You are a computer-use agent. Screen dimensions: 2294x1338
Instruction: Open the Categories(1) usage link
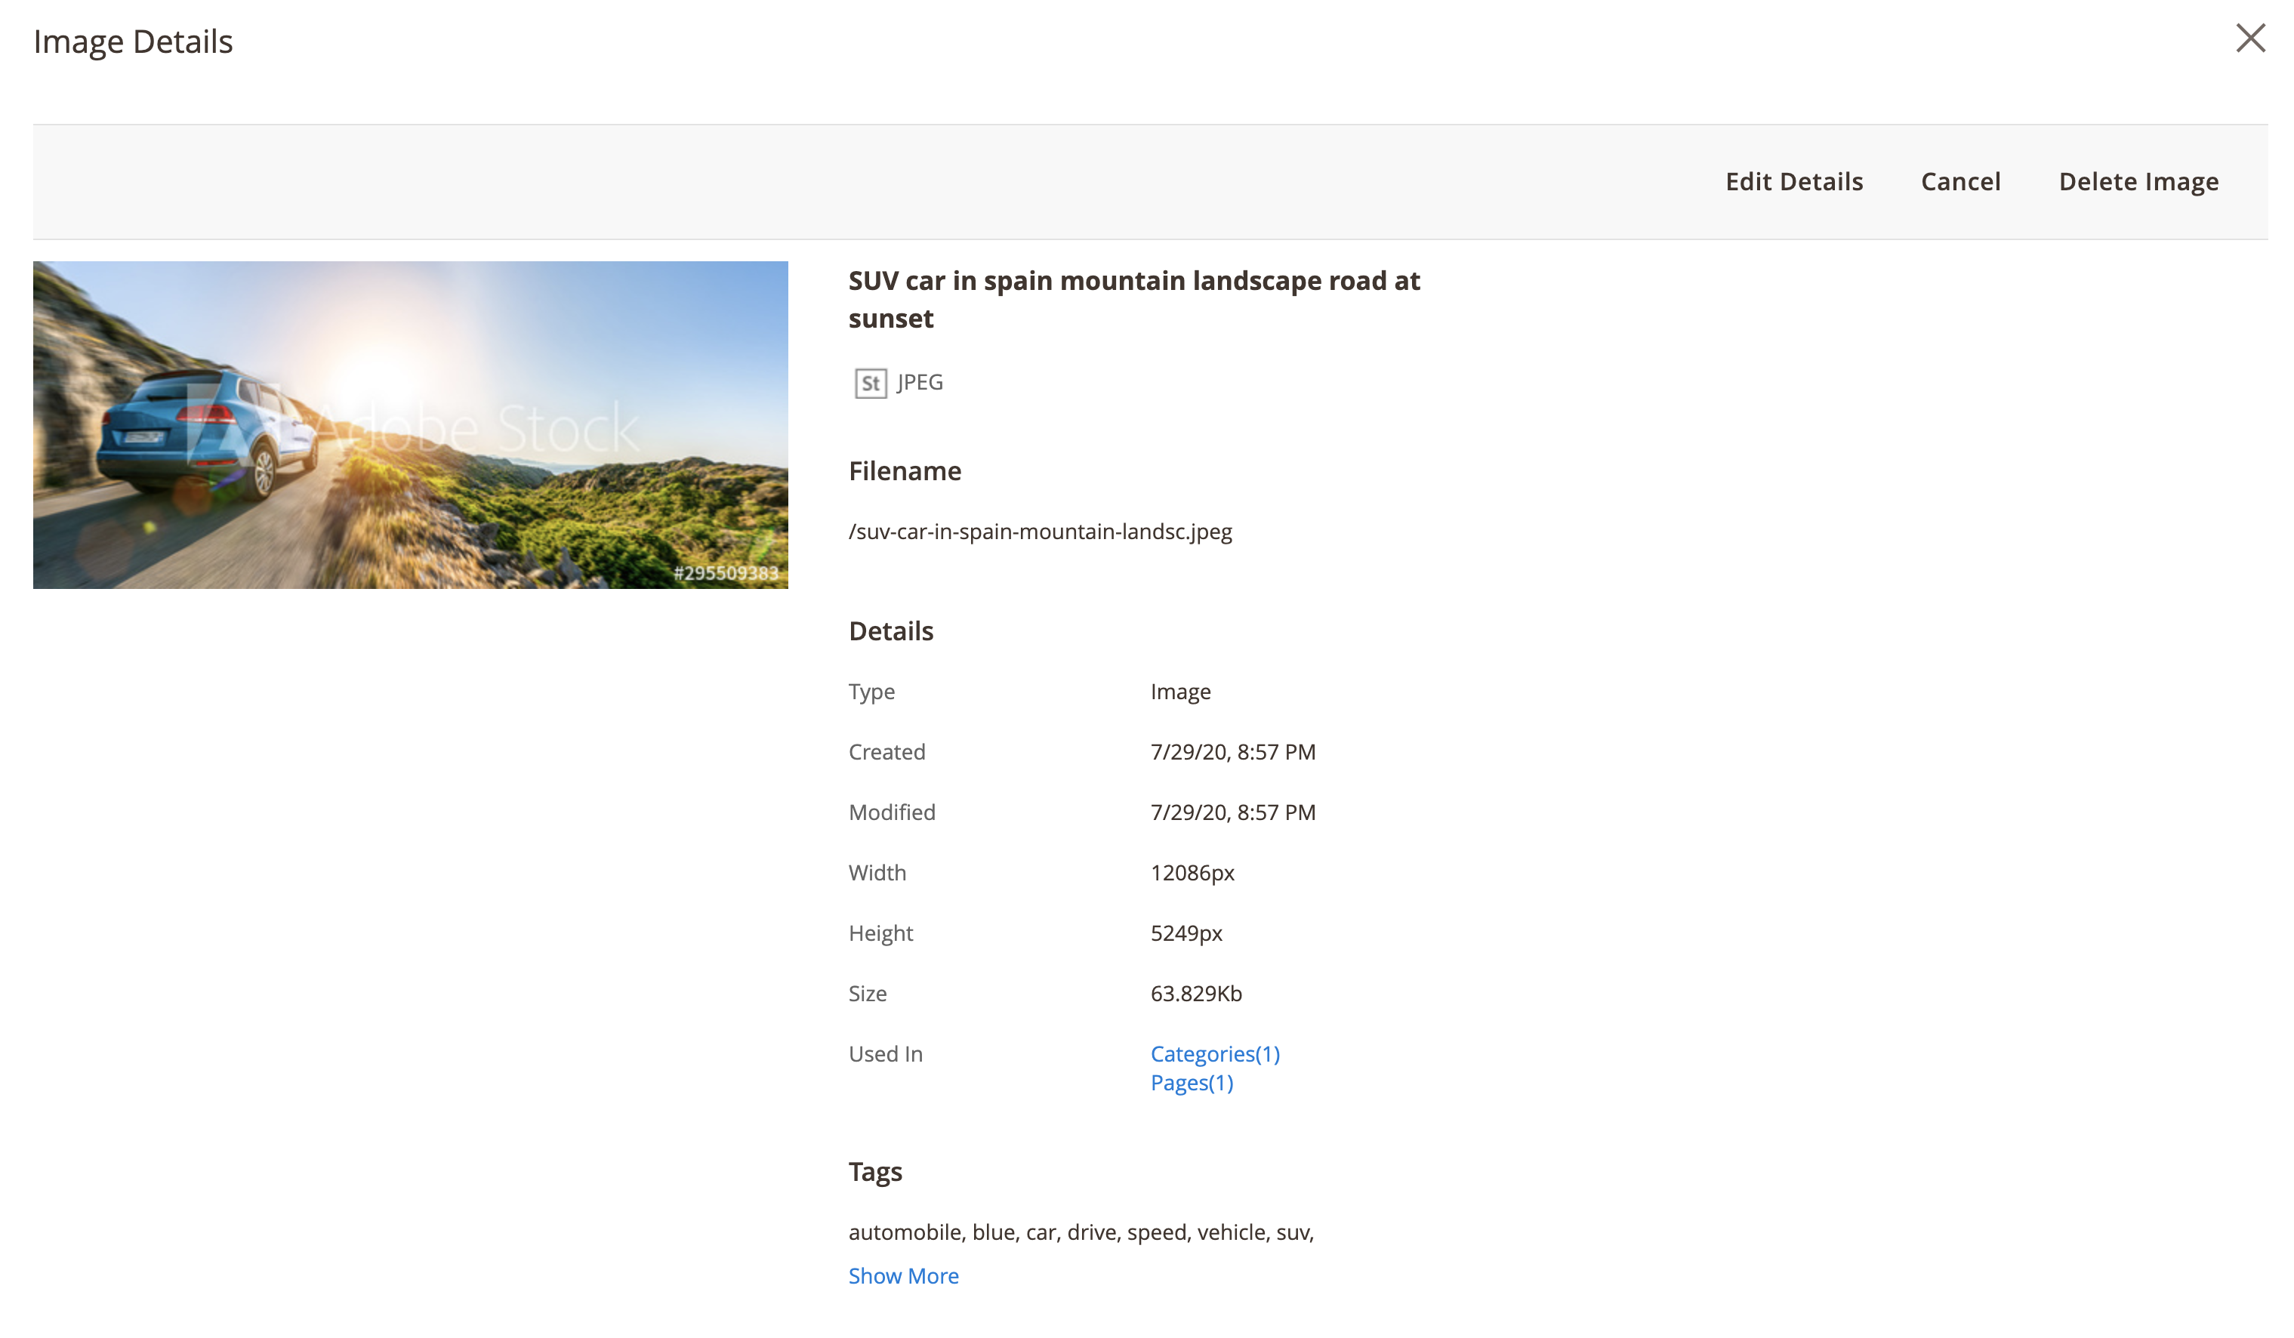pyautogui.click(x=1215, y=1053)
